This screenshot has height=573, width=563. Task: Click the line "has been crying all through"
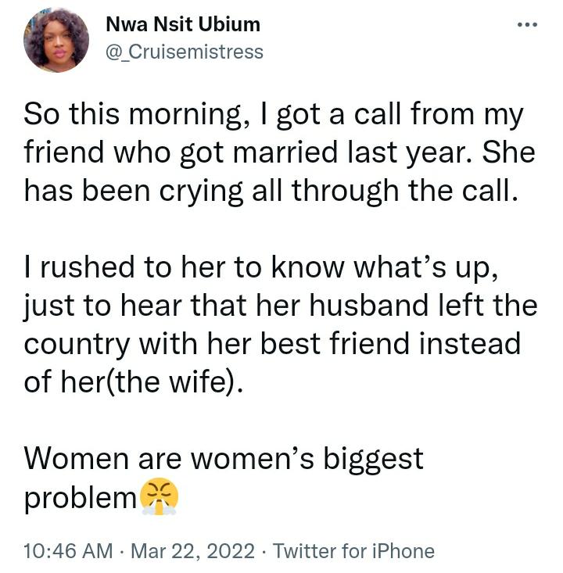(271, 191)
